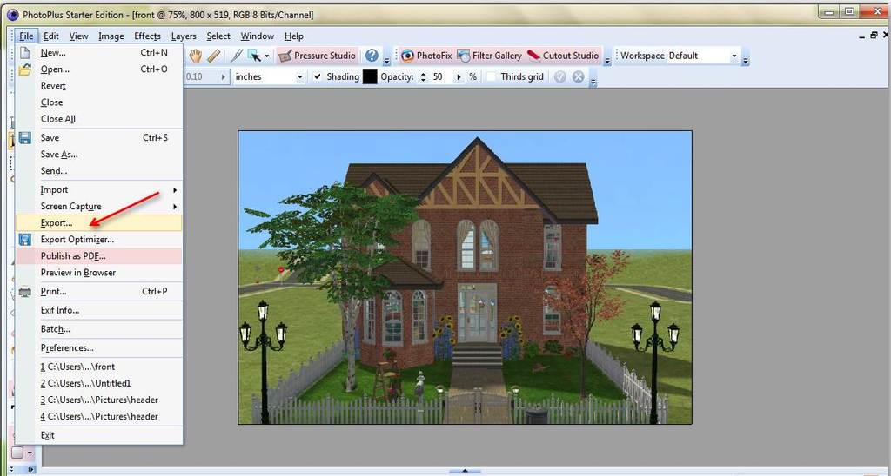Open the Select menu
Viewport: 891px width, 476px height.
pyautogui.click(x=218, y=36)
